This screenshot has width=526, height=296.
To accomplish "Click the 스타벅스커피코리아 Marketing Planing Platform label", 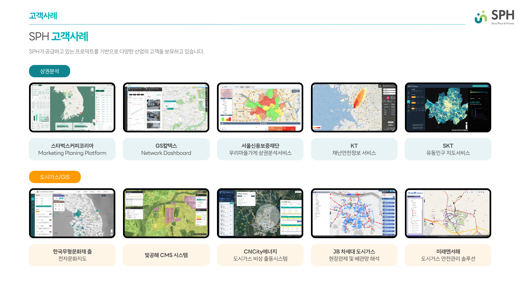I will [72, 149].
